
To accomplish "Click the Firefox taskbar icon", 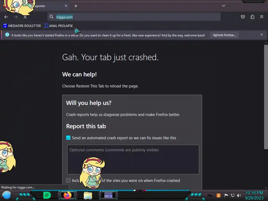I will pos(68,195).
